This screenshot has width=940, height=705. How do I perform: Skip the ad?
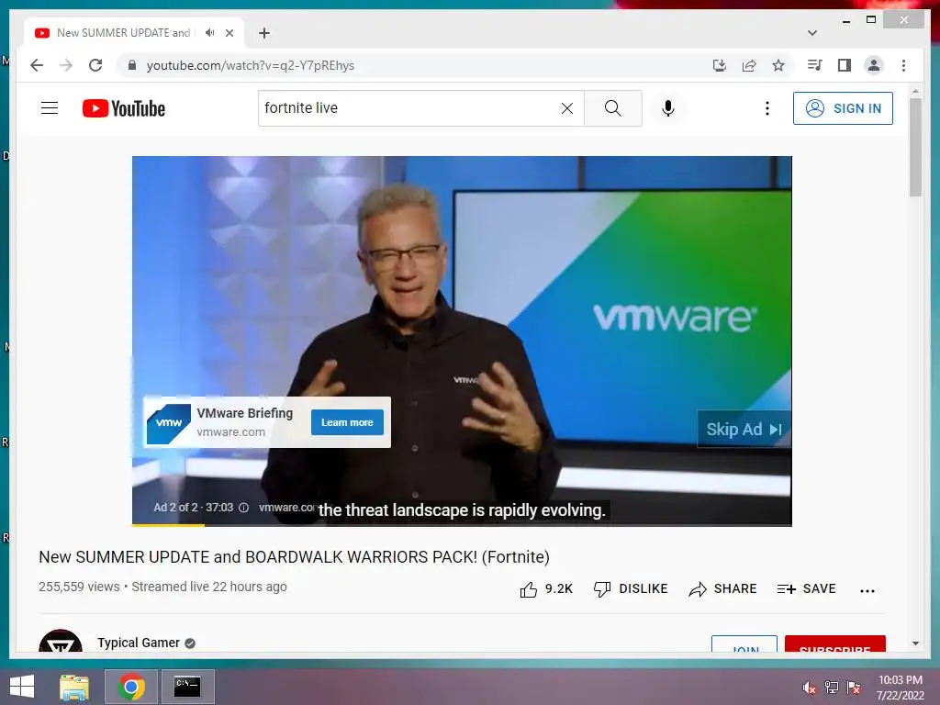pos(744,430)
